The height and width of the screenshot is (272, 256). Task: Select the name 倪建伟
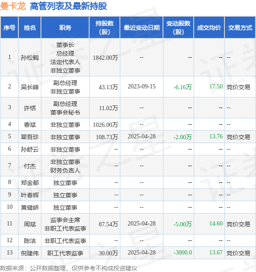tap(29, 253)
